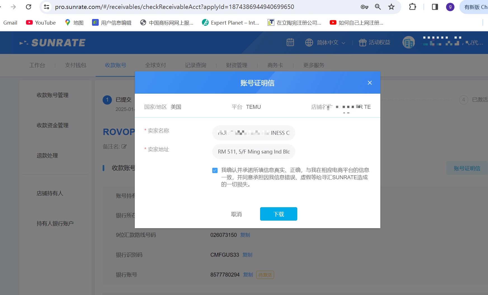Click the new Chrome version update button
488x295 pixels.
pyautogui.click(x=475, y=7)
